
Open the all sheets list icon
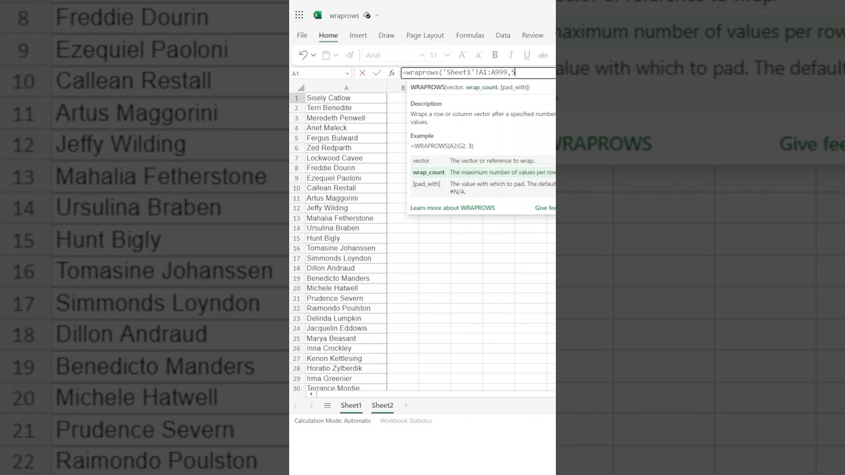tap(327, 406)
